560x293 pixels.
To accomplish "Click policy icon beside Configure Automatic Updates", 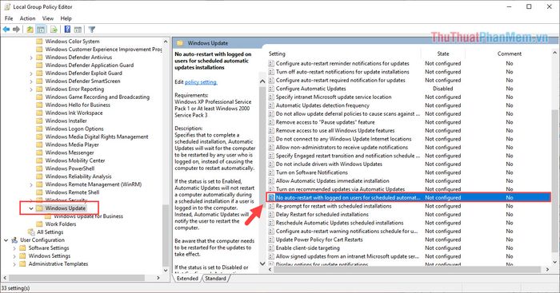I will point(271,89).
